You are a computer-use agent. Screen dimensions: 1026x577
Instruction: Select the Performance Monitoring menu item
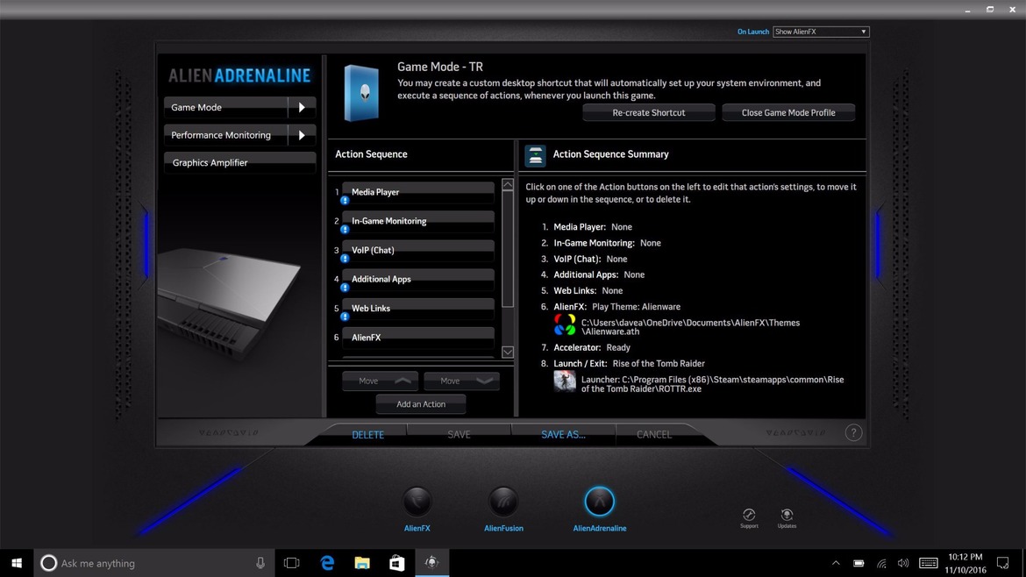(x=225, y=135)
